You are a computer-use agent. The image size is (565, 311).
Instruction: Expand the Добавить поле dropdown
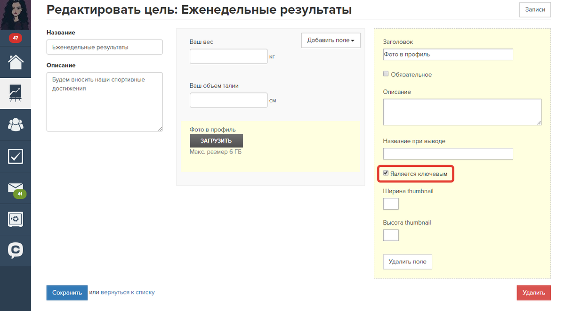331,41
